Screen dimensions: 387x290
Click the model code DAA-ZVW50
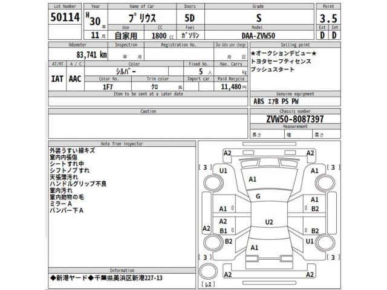[258, 36]
